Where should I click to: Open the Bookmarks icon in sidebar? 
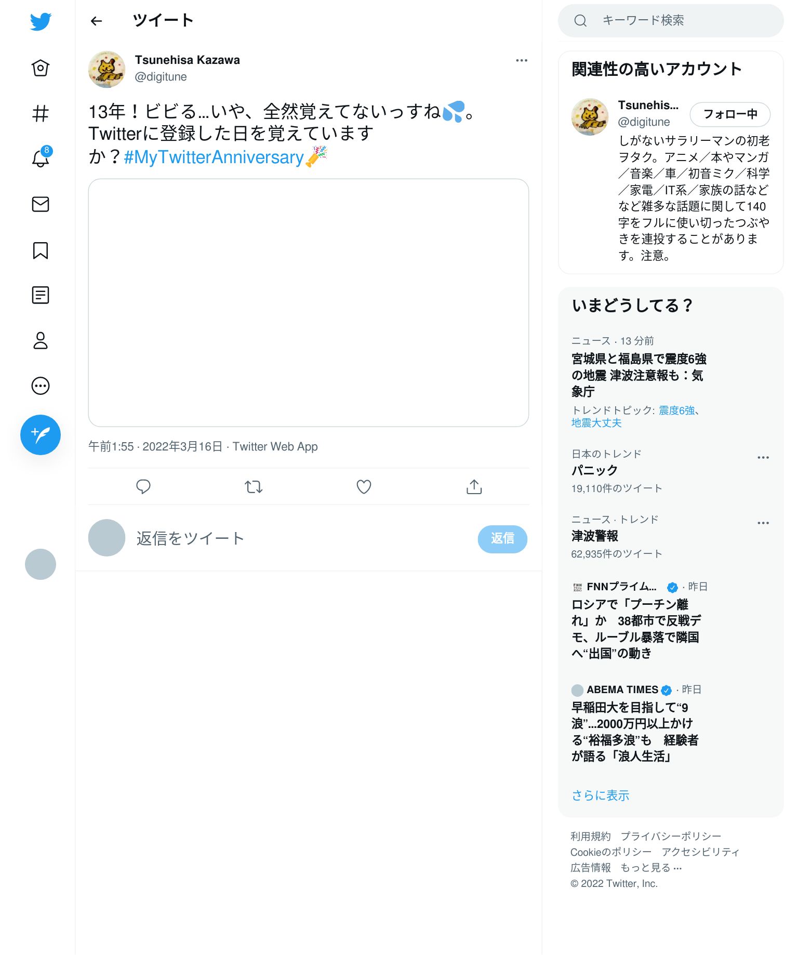41,250
